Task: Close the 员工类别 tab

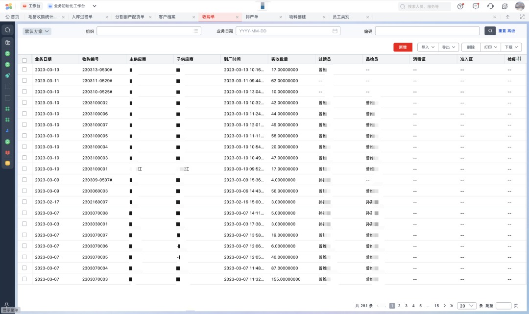Action: tap(368, 17)
